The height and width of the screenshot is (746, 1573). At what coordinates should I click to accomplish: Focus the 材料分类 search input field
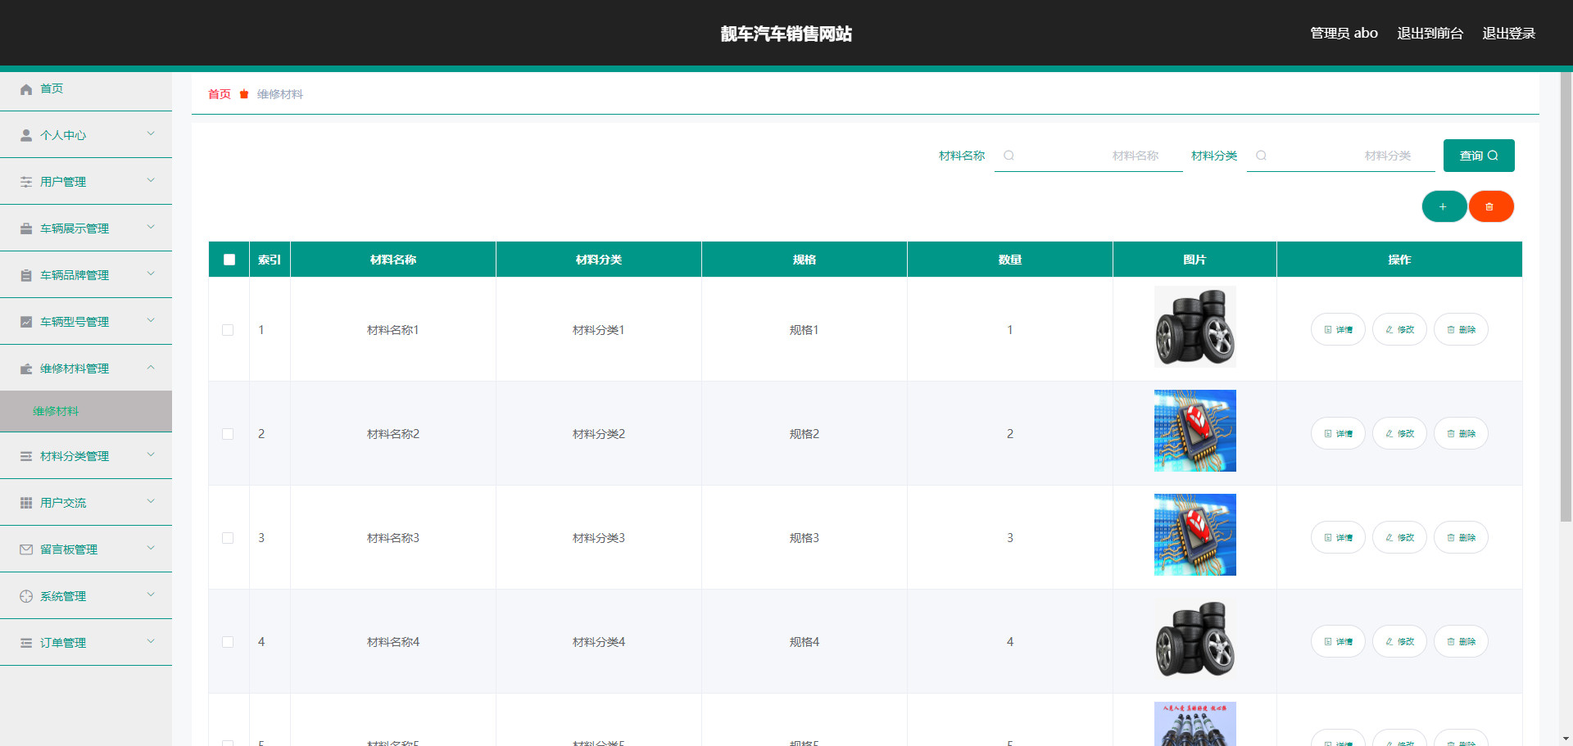click(1341, 156)
